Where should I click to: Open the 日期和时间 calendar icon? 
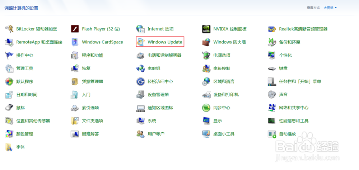pos(9,94)
